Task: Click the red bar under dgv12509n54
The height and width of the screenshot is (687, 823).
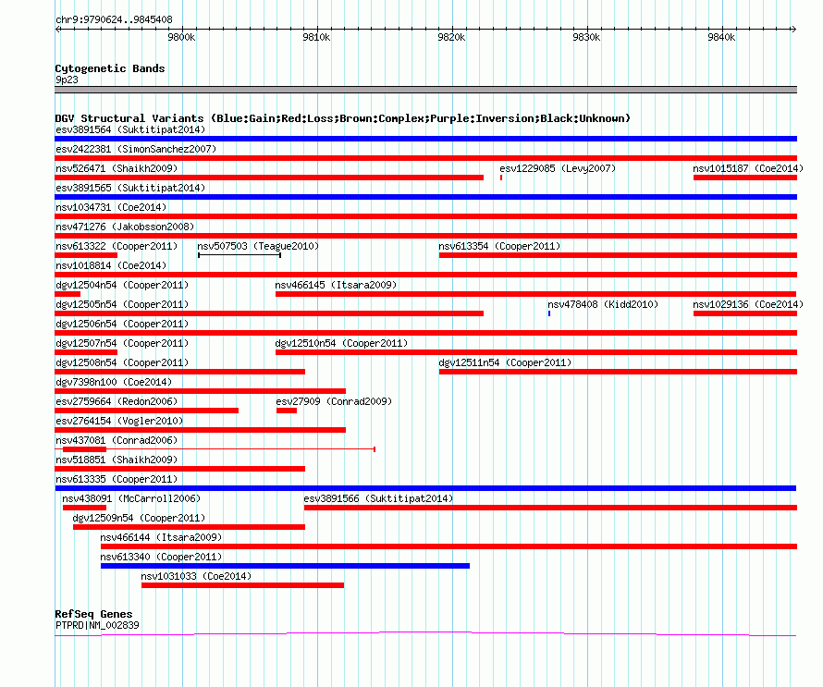Action: [x=189, y=527]
